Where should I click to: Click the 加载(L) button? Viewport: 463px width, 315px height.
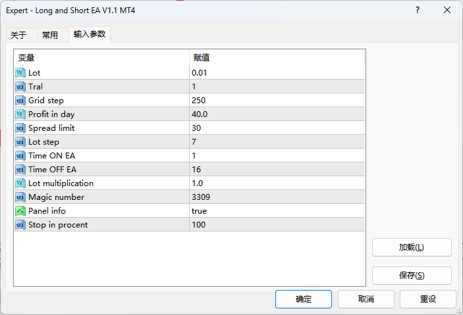click(412, 247)
